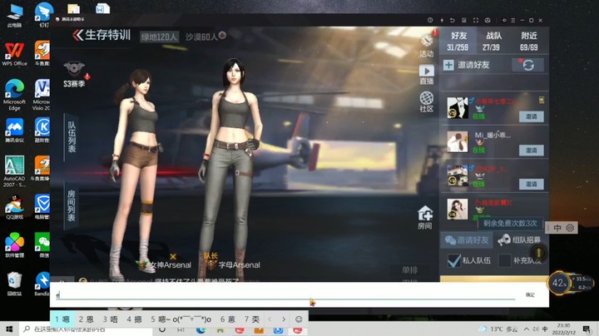Viewport: 599px width, 336px height.
Task: Open the 队伍列表 side tab
Action: (x=72, y=136)
